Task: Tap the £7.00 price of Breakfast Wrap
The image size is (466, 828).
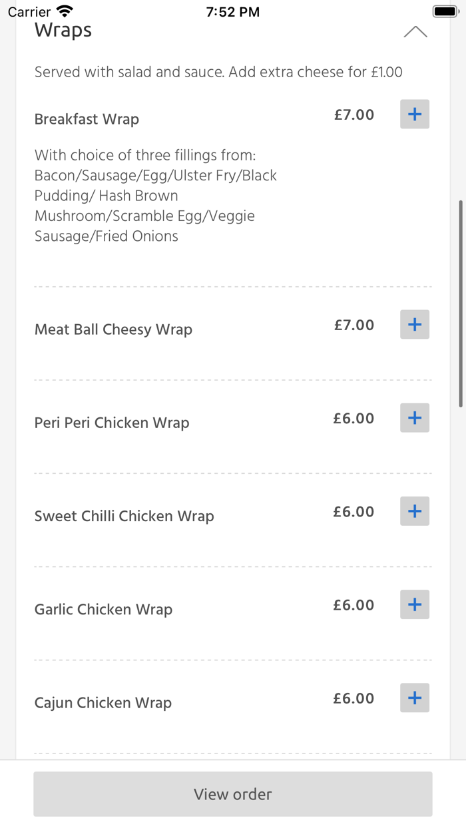Action: point(353,114)
